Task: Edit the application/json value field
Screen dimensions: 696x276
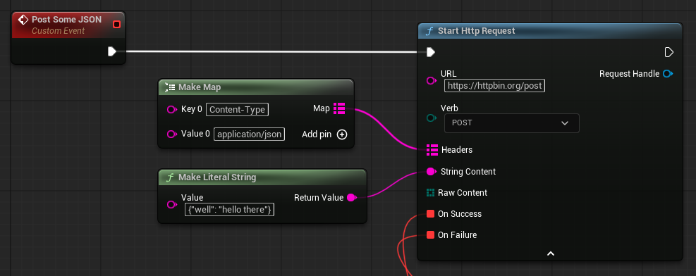Action: coord(249,134)
